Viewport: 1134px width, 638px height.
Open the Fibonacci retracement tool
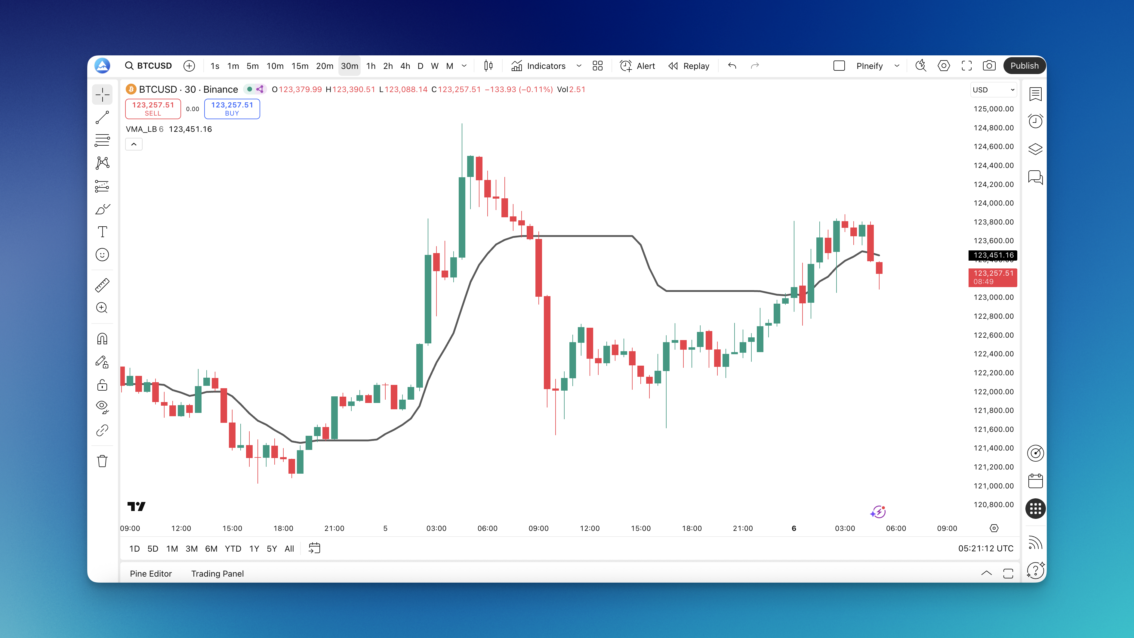[102, 141]
